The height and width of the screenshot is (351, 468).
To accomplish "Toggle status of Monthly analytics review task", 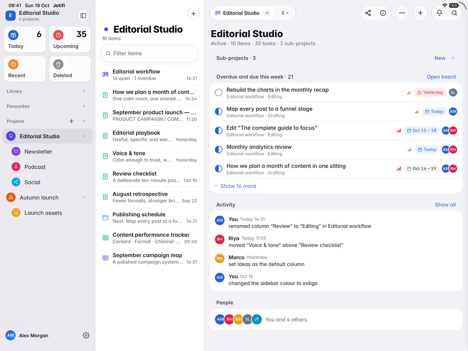I will (219, 150).
